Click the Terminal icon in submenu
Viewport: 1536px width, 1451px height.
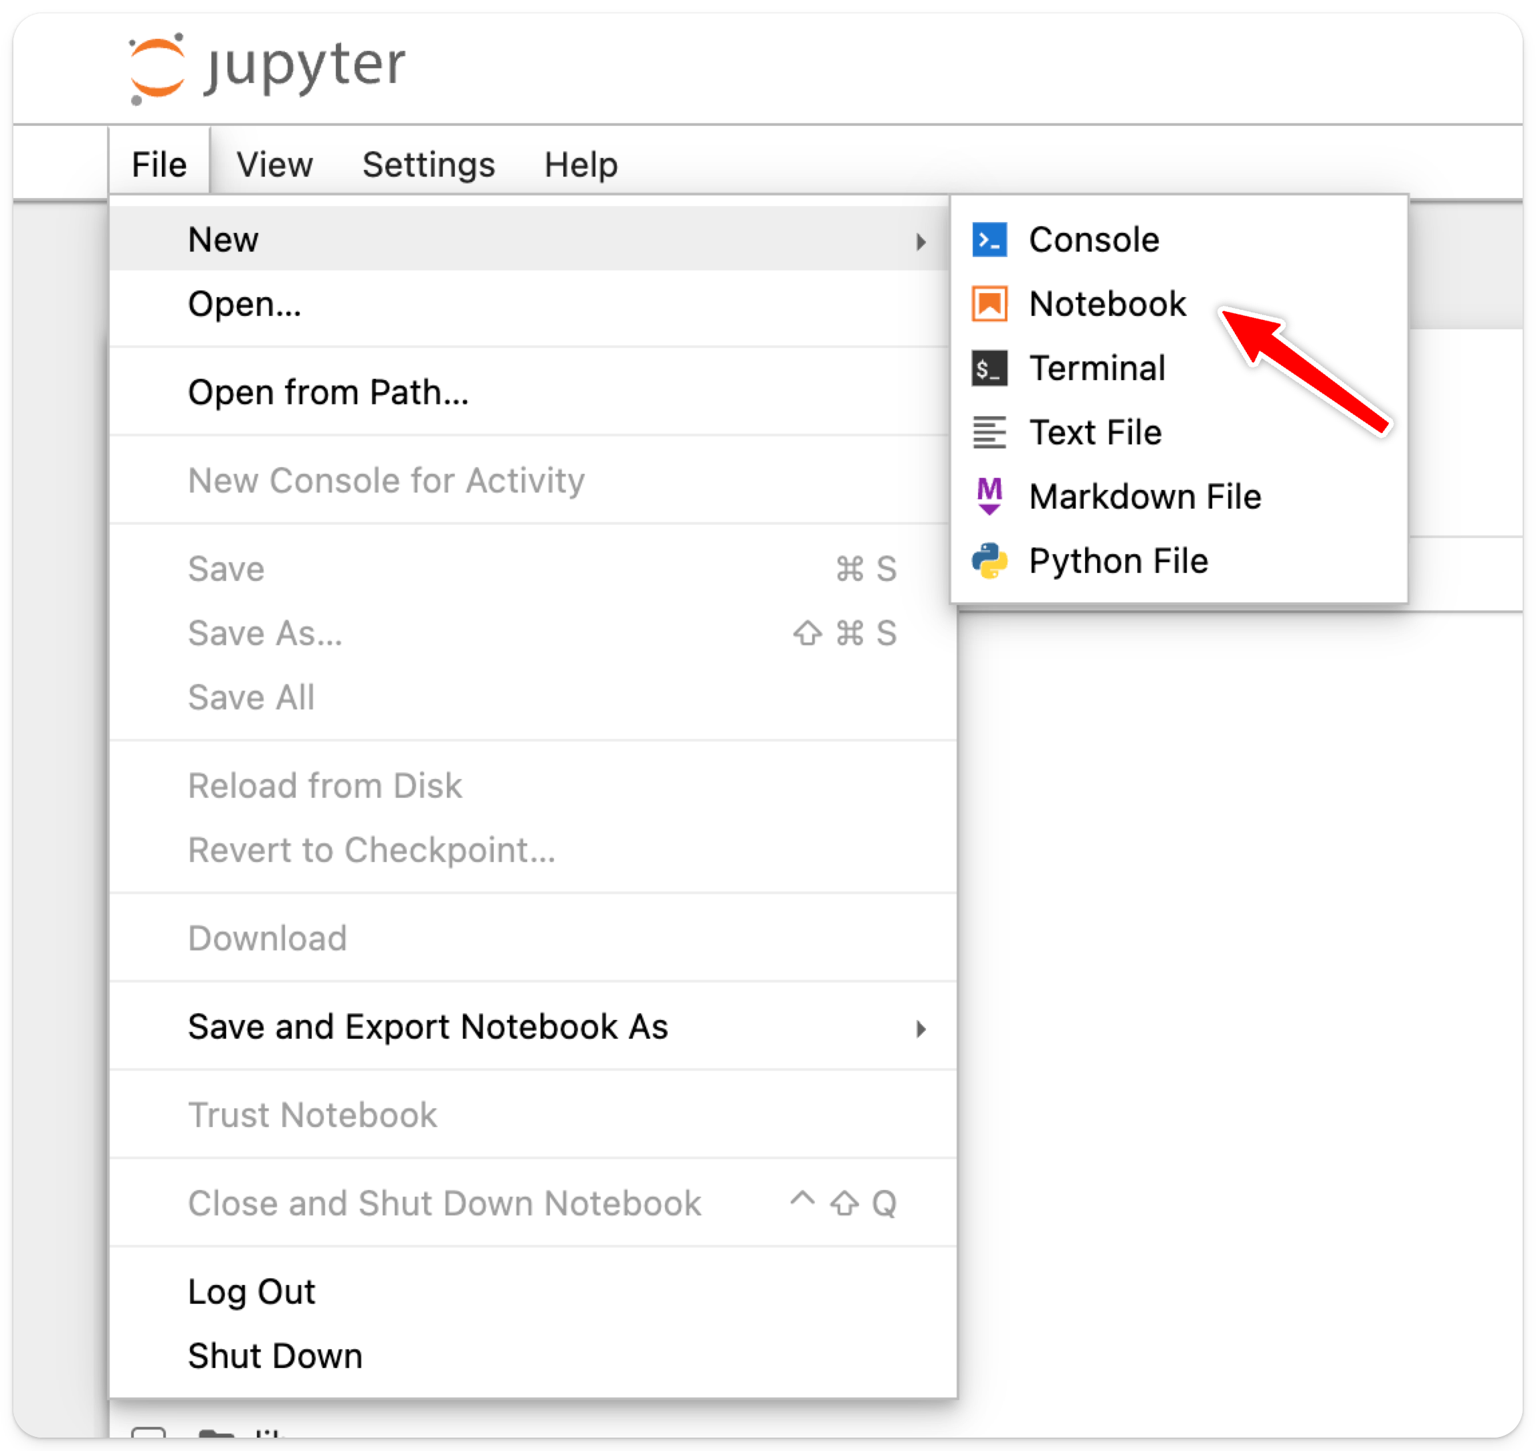click(x=989, y=368)
